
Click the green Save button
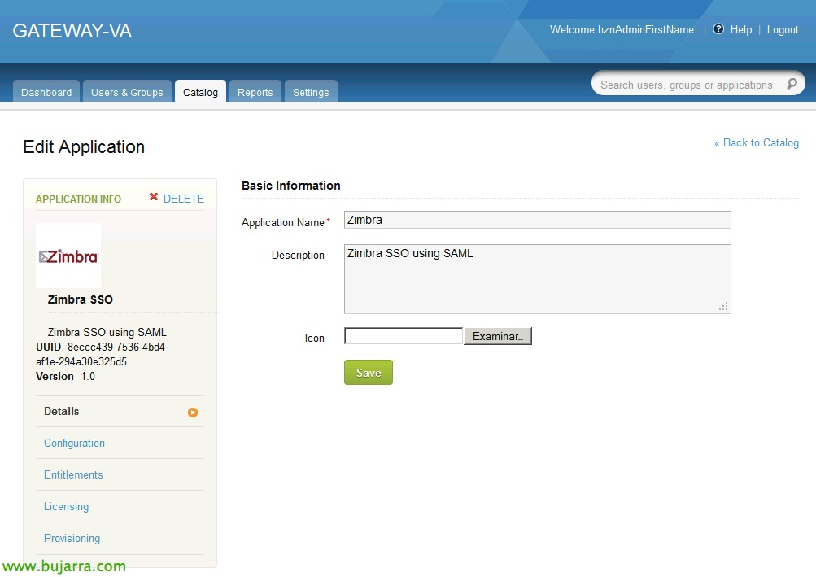point(369,373)
